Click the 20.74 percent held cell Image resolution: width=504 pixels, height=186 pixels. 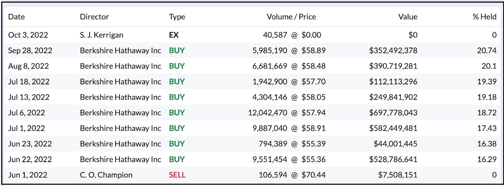(x=486, y=51)
